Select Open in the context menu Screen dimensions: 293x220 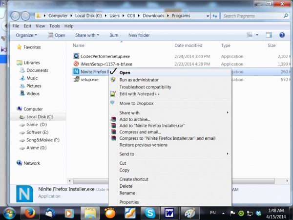170,72
